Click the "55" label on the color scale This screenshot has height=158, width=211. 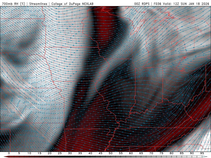click(x=121, y=153)
